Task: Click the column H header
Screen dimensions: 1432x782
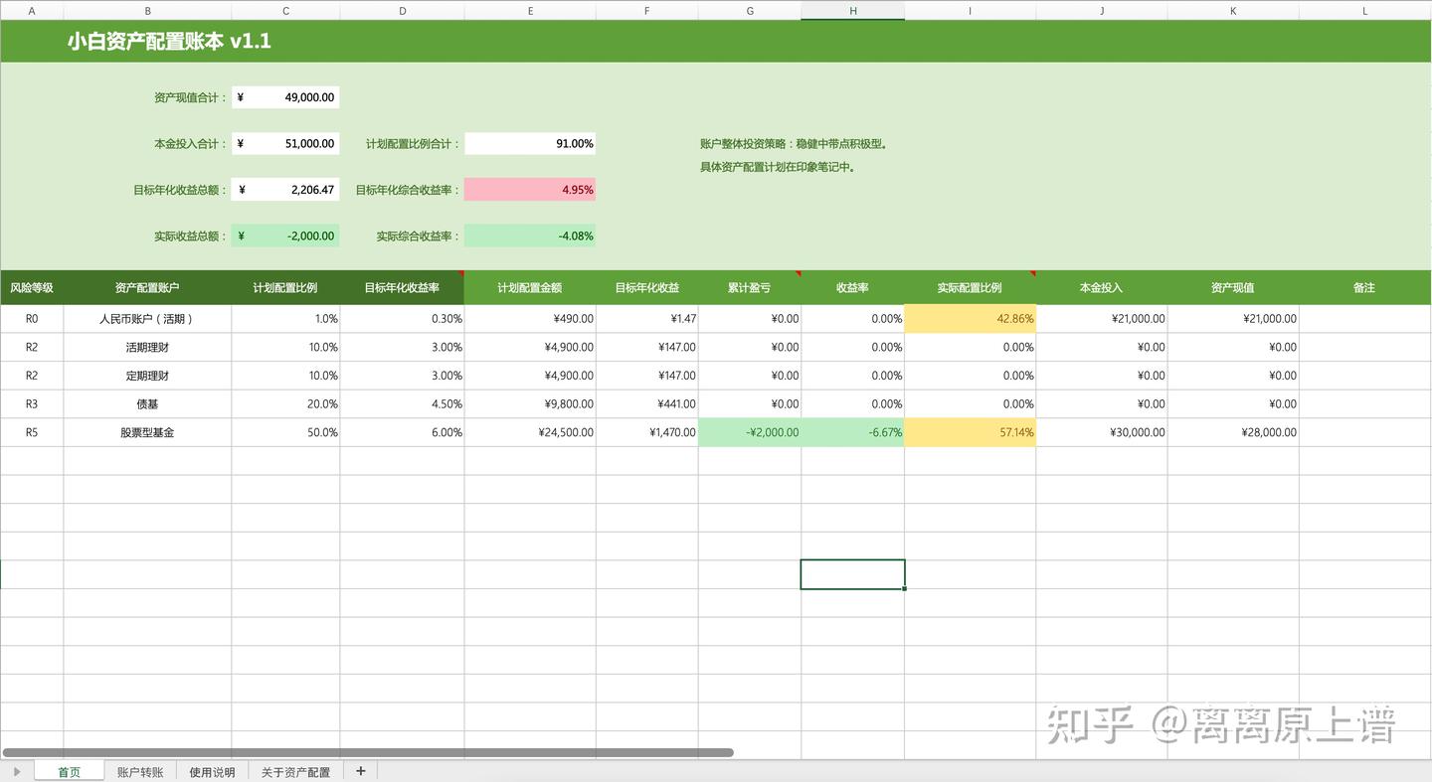Action: tap(852, 10)
